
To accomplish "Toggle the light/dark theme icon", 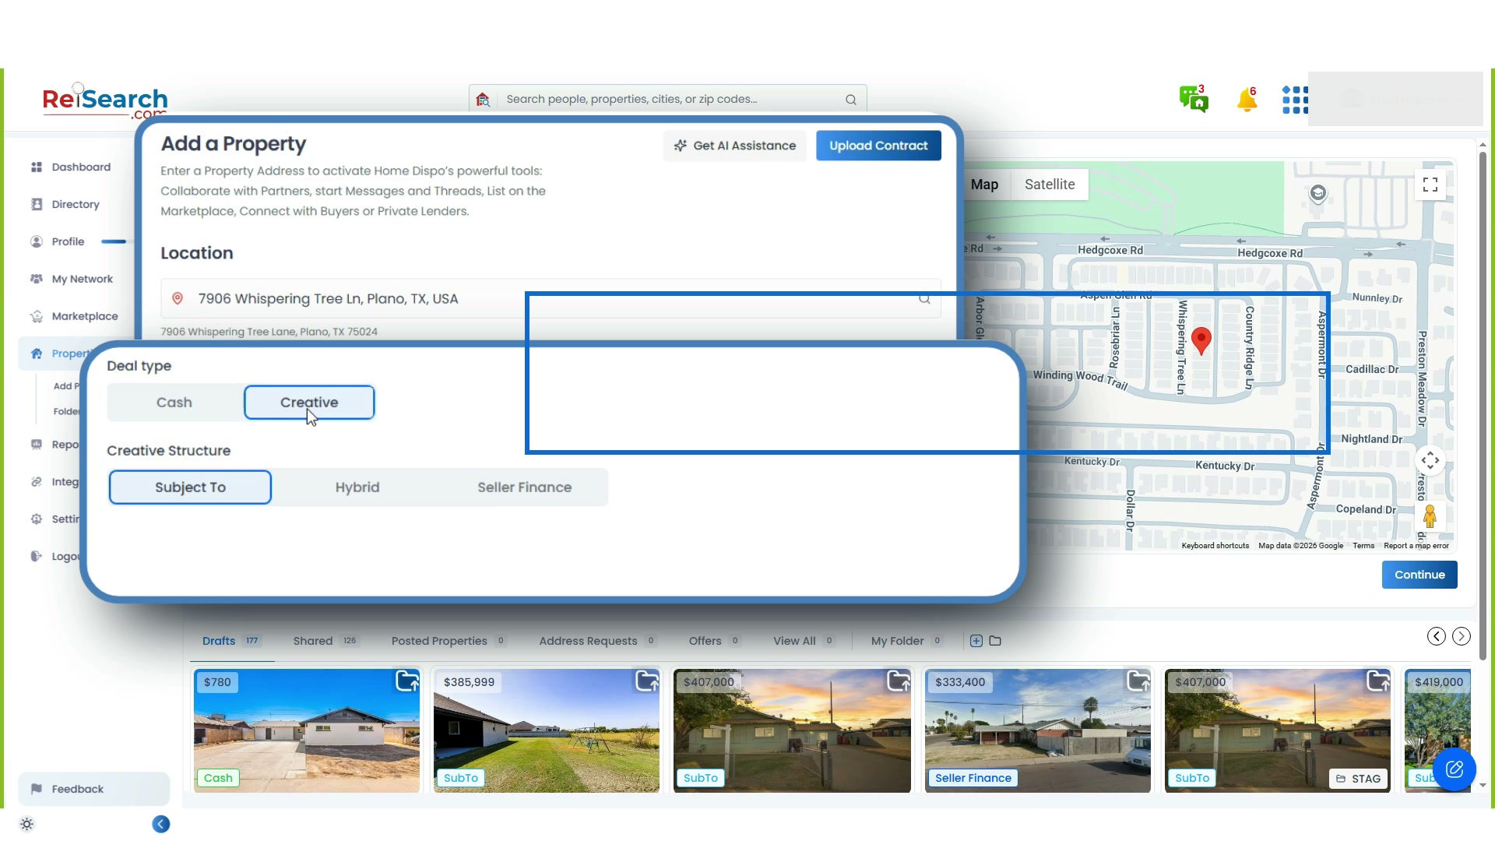I will coord(26,824).
